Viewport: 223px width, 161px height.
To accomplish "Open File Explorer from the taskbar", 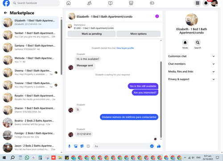I will pos(60,157).
